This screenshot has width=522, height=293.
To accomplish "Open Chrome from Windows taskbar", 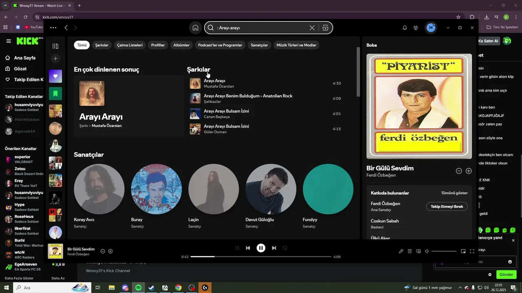I will pos(178,288).
